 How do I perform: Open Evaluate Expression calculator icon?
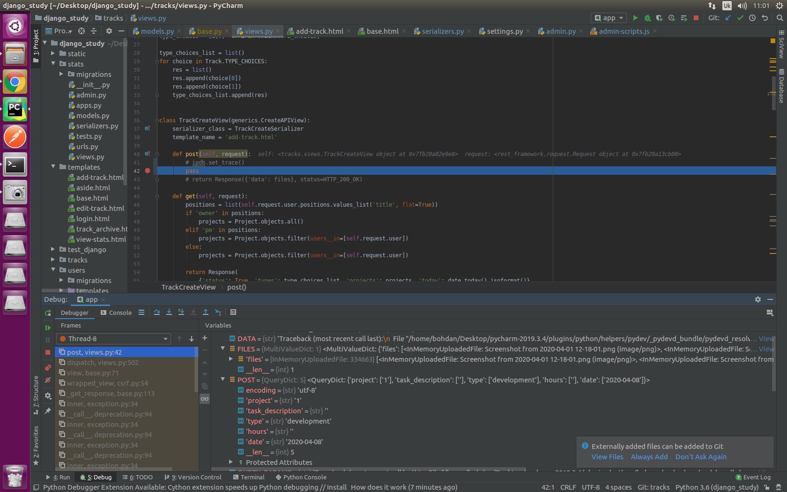coord(233,312)
